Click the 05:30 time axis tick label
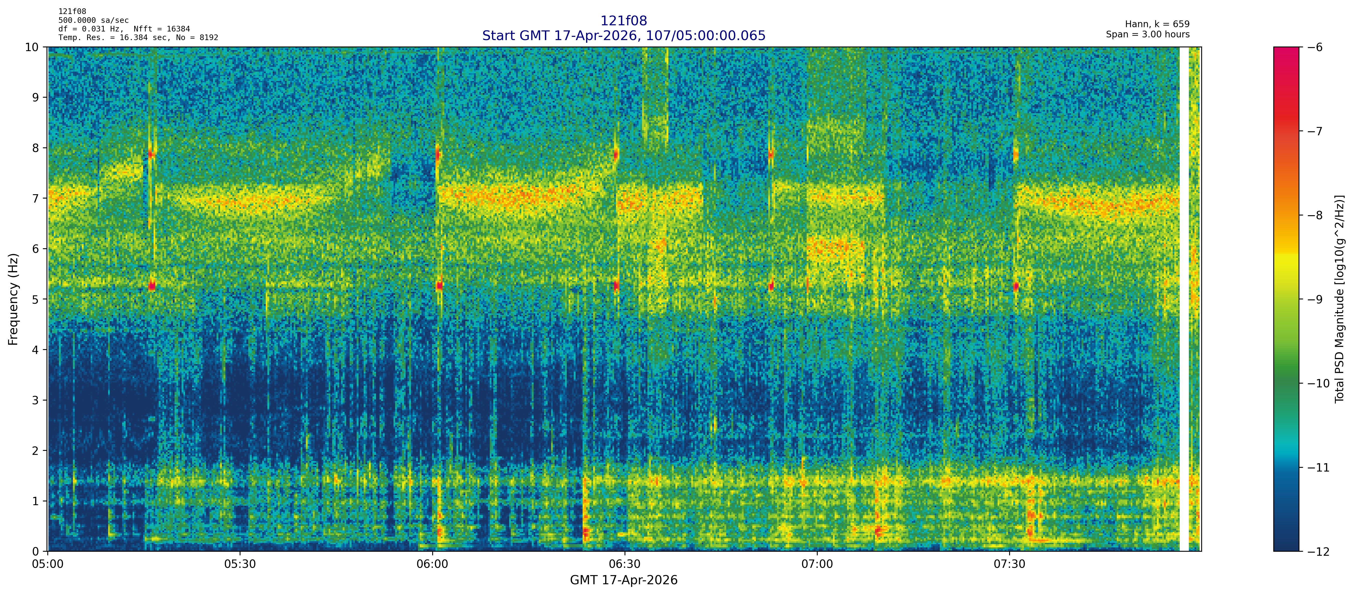Screen dimensions: 1354x595 coord(240,565)
